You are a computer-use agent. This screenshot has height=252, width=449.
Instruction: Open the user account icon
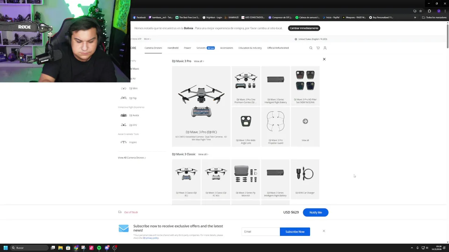click(x=325, y=48)
